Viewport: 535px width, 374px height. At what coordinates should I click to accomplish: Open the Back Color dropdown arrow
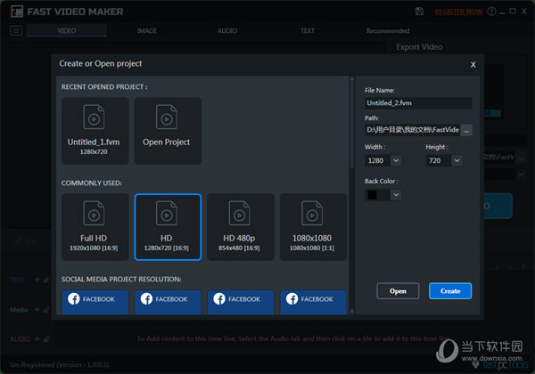tap(396, 195)
